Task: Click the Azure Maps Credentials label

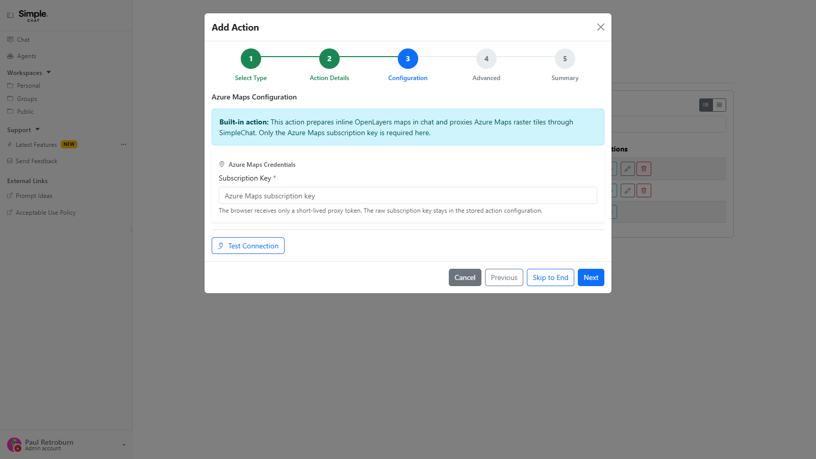Action: pyautogui.click(x=262, y=165)
